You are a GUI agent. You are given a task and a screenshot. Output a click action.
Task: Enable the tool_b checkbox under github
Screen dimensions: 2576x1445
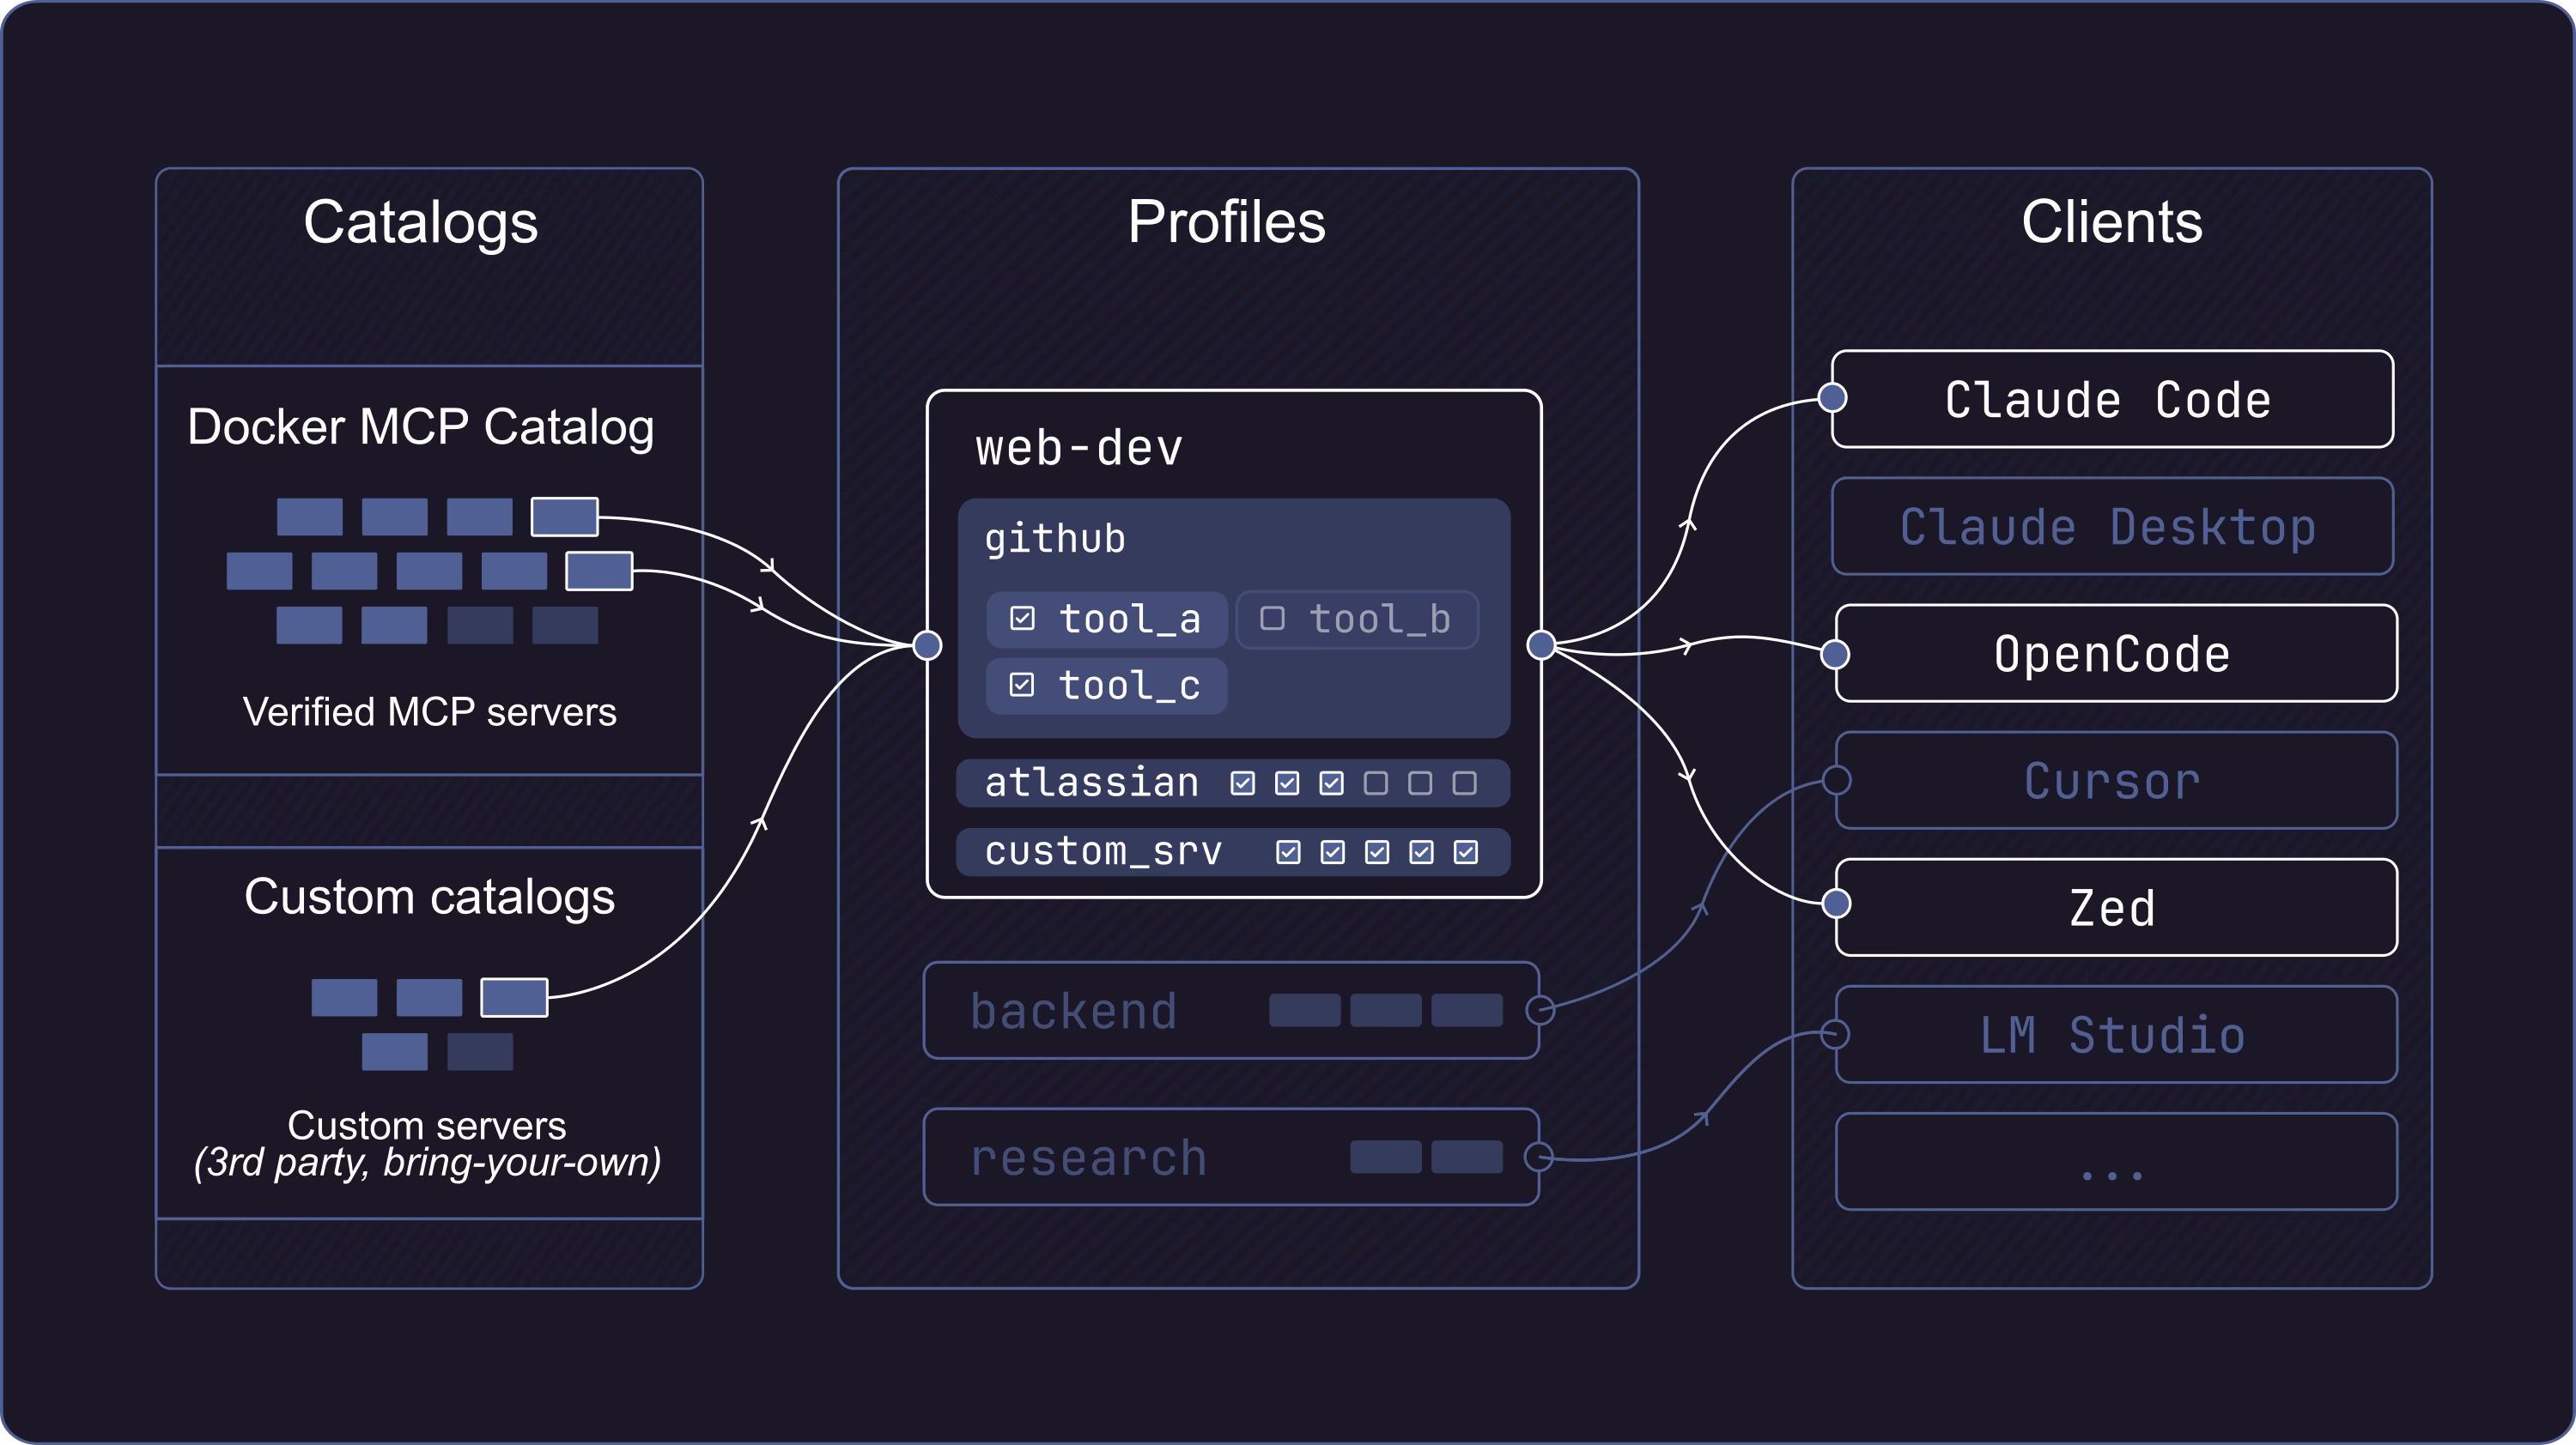click(1272, 618)
